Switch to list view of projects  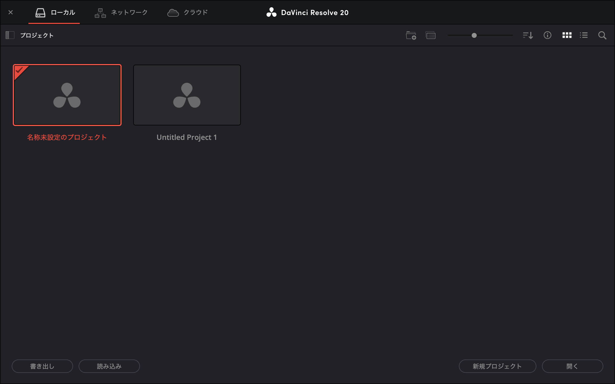(x=584, y=35)
